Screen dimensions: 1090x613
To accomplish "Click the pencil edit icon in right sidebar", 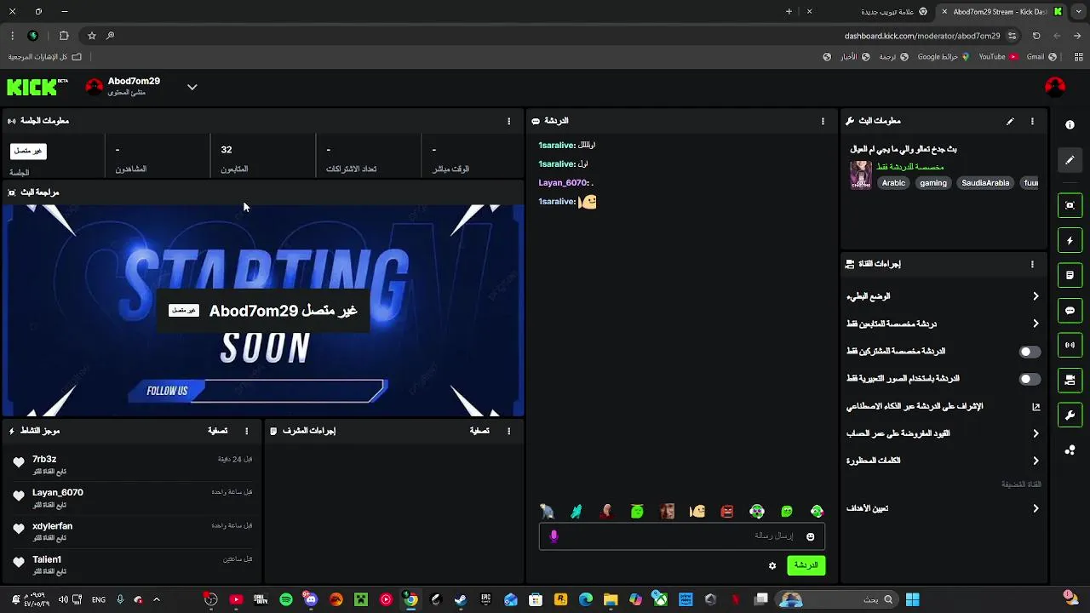I will 1070,160.
